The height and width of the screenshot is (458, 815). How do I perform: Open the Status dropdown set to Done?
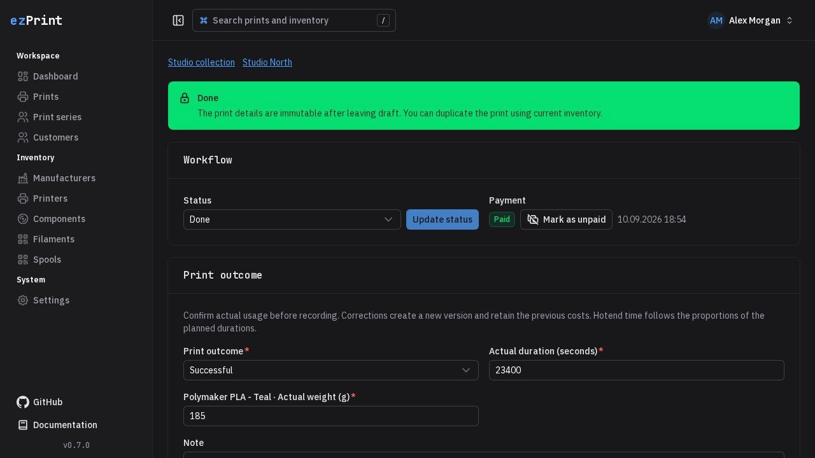pos(292,219)
